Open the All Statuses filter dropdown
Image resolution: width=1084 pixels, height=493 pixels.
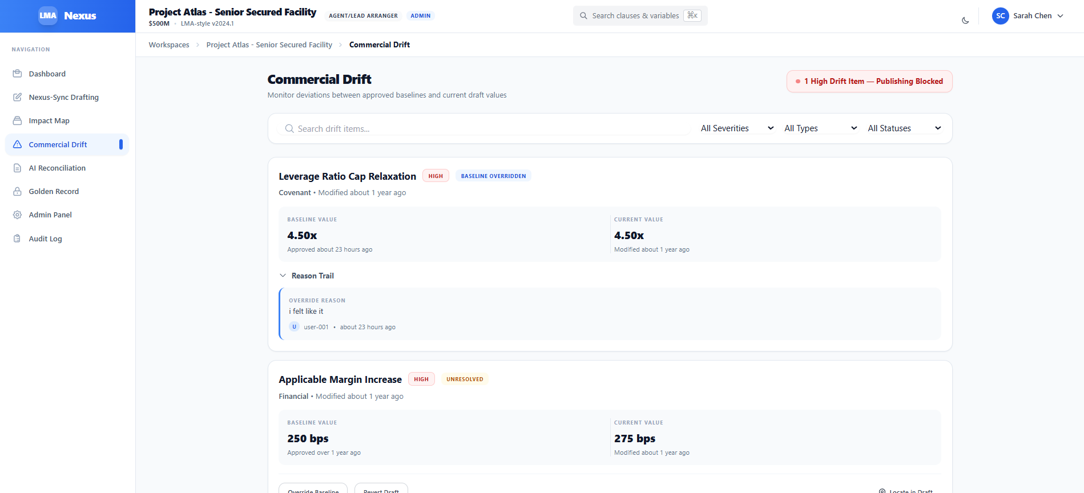coord(904,128)
